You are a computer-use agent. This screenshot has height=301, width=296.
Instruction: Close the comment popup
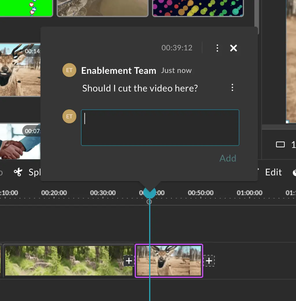point(234,48)
